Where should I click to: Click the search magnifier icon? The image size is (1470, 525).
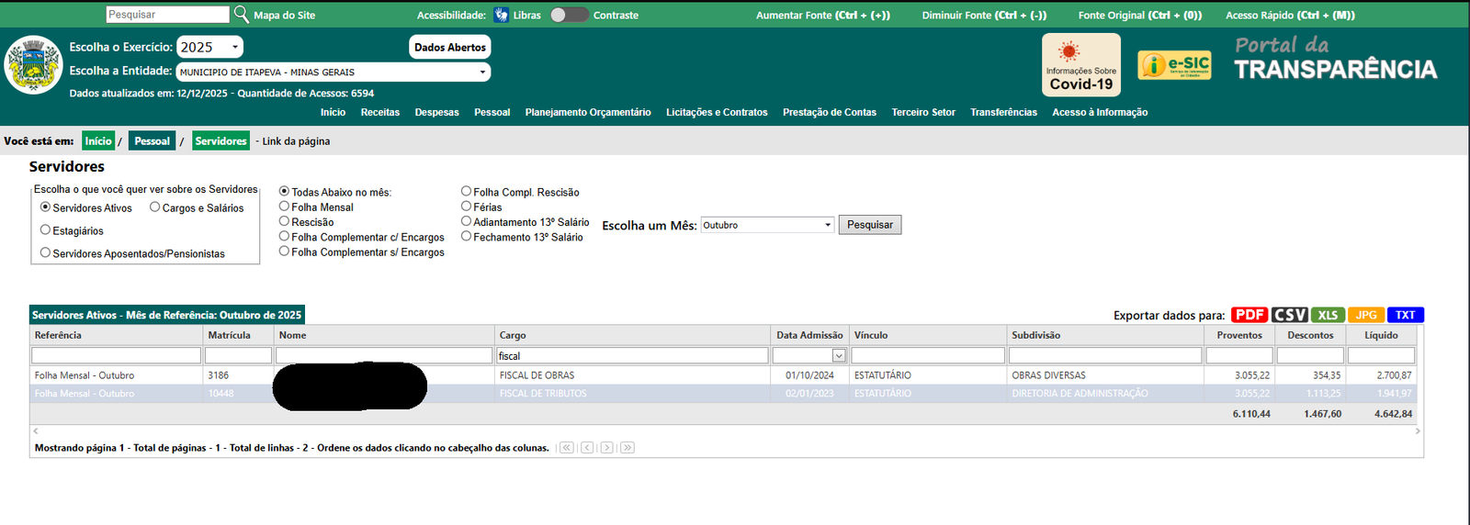(x=242, y=14)
